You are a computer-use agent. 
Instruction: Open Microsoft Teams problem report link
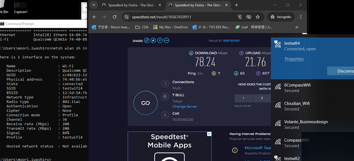(x=258, y=148)
